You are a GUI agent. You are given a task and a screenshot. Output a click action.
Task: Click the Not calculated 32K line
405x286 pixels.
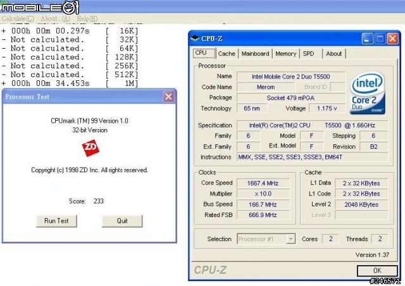pos(70,40)
